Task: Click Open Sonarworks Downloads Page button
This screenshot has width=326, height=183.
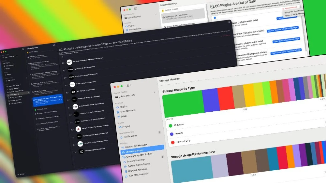Action: click(x=286, y=51)
